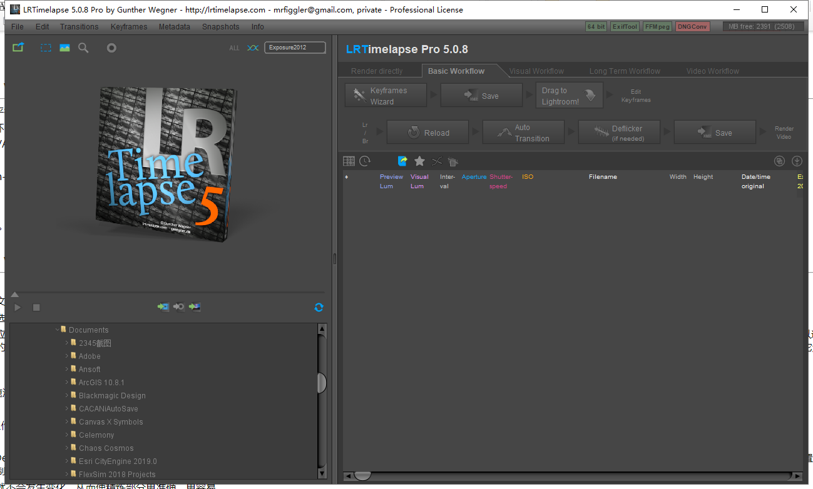The width and height of the screenshot is (813, 489).
Task: Click the blue refresh icon
Action: tap(319, 307)
